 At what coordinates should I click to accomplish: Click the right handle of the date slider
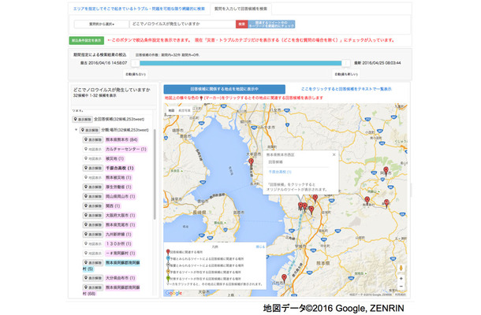click(345, 63)
